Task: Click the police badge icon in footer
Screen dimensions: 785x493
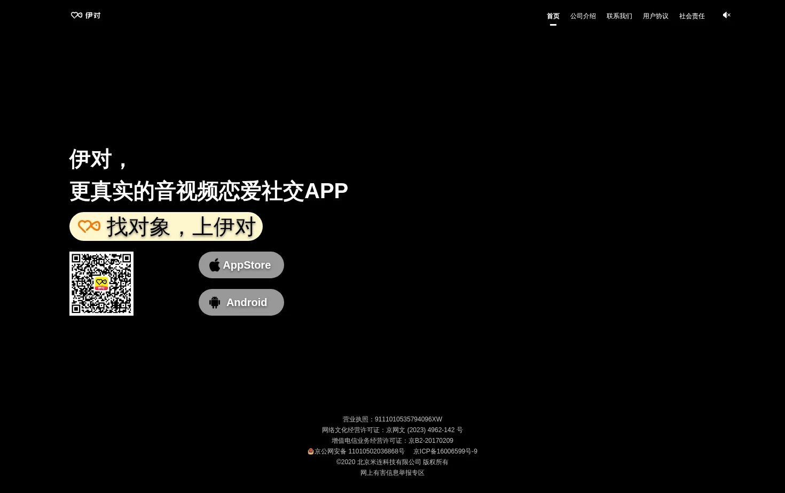Action: (311, 451)
